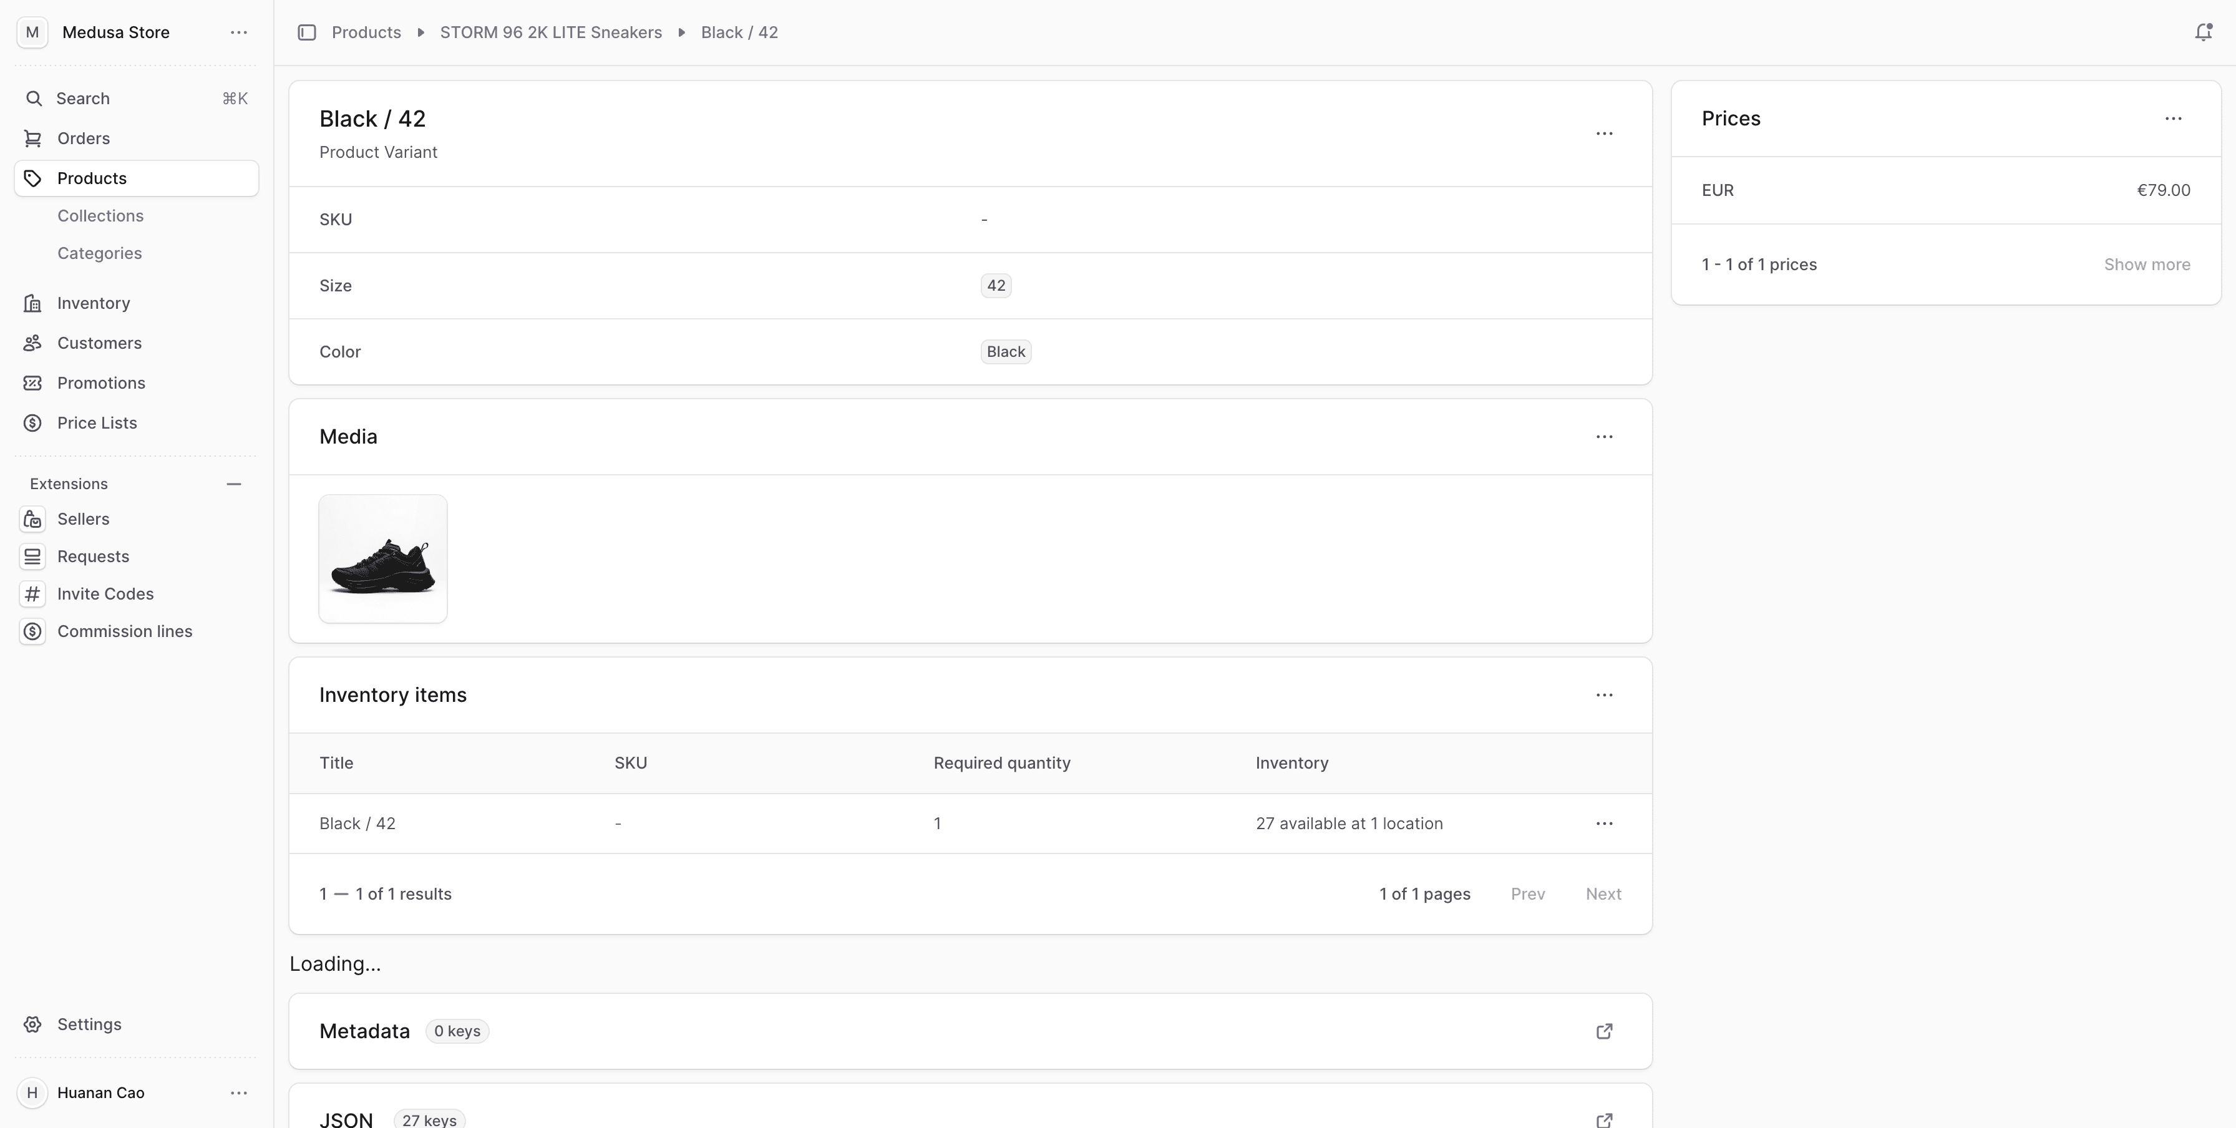Open the Media section actions menu

1603,437
